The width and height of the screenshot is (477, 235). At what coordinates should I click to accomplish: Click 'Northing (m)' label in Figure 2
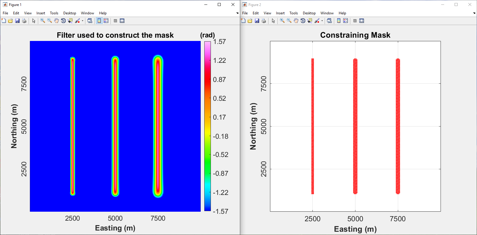[253, 126]
